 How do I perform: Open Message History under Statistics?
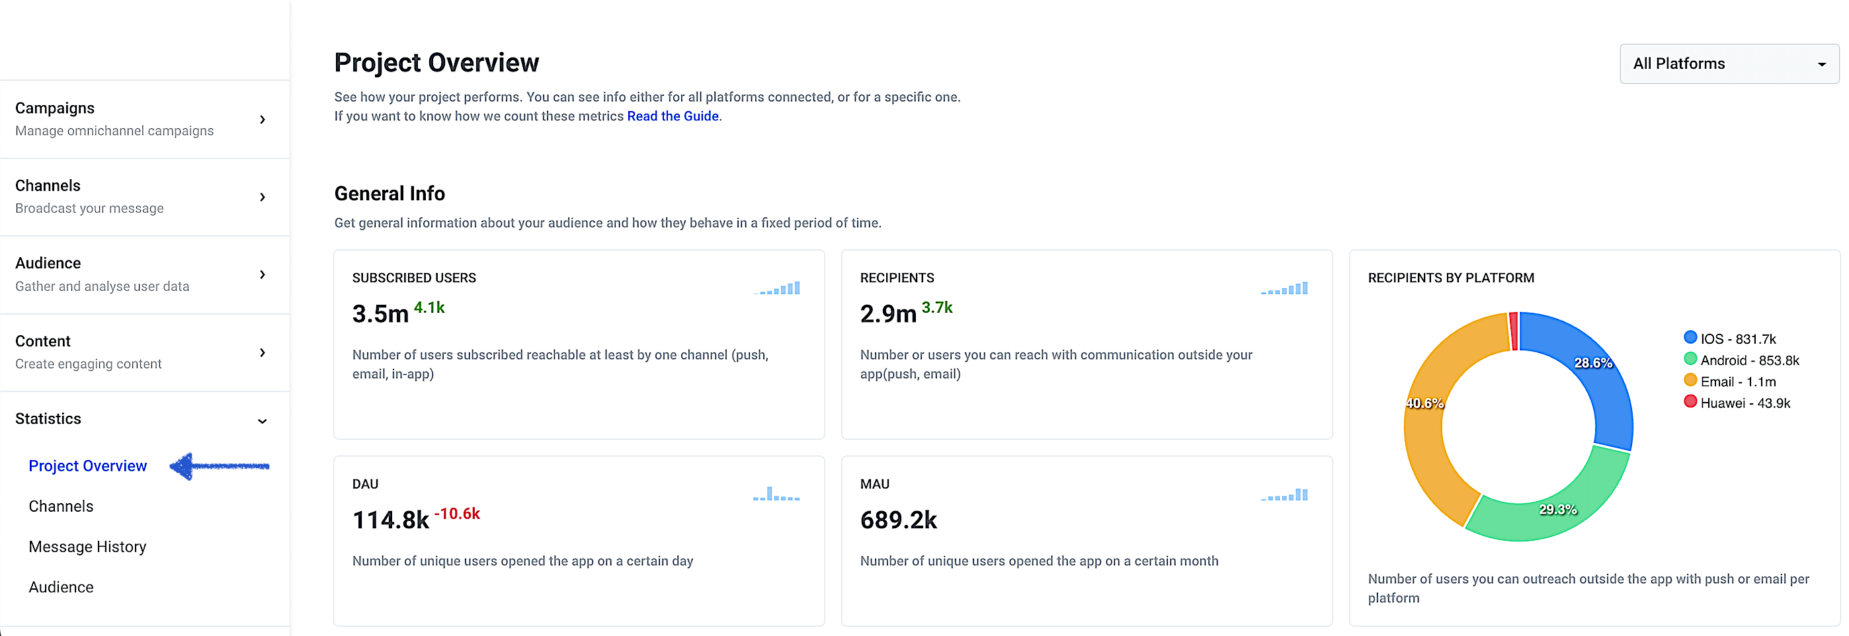pyautogui.click(x=87, y=547)
